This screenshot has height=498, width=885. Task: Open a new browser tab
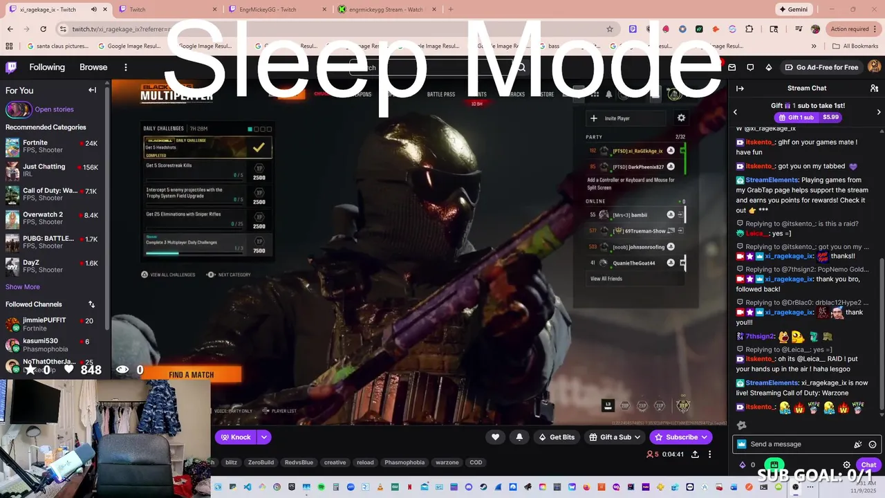[451, 10]
